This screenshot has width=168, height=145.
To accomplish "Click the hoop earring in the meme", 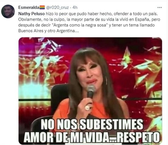I will click(x=106, y=80).
